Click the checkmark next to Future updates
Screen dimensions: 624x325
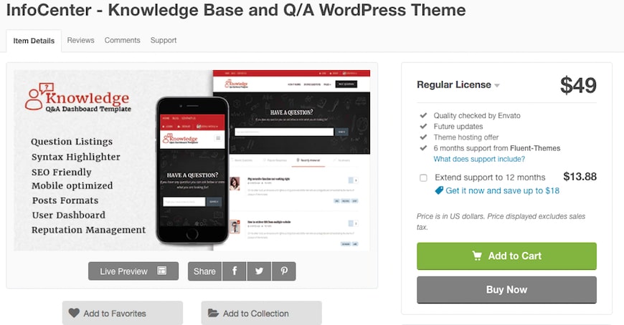(423, 126)
